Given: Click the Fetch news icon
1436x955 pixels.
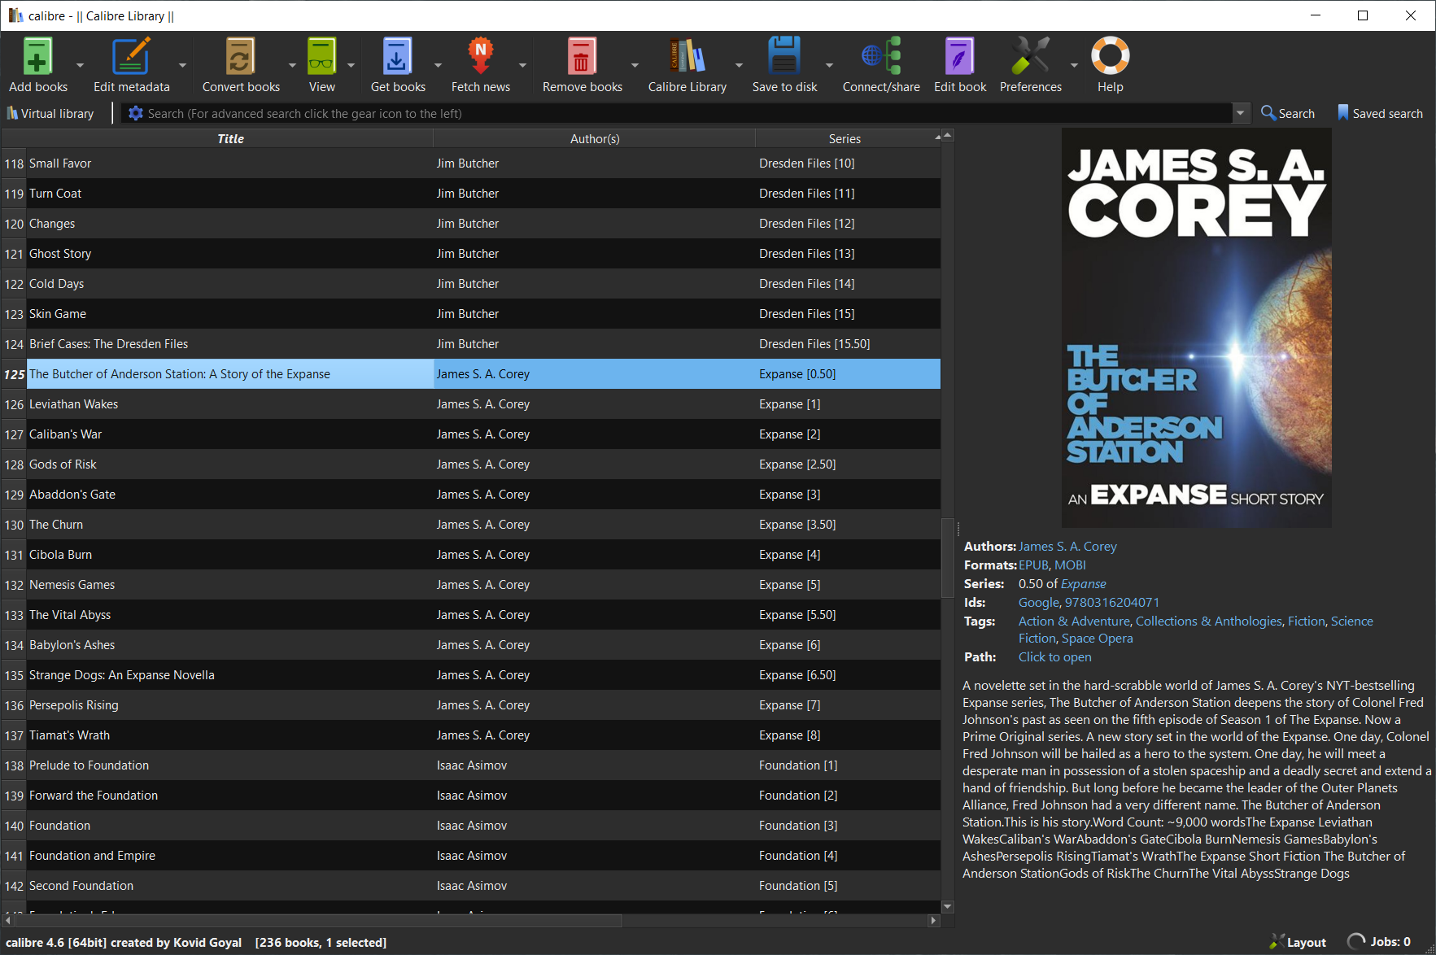Looking at the screenshot, I should pyautogui.click(x=480, y=57).
